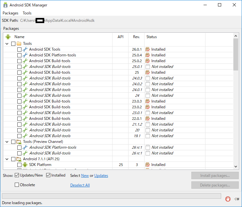Click installed status icon for Build-tools 23.0.2
This screenshot has height=207, width=242.
coord(148,107)
